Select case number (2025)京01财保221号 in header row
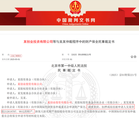The width and height of the screenshot is (139, 118). pos(81,54)
